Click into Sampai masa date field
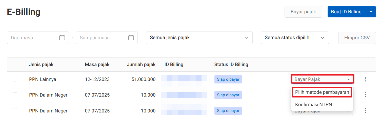This screenshot has width=380, height=118. (102, 38)
